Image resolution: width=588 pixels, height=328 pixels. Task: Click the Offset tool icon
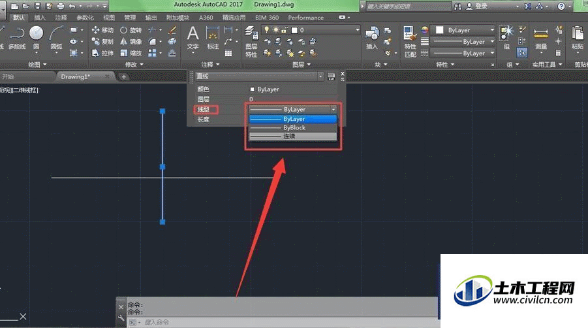pyautogui.click(x=172, y=53)
